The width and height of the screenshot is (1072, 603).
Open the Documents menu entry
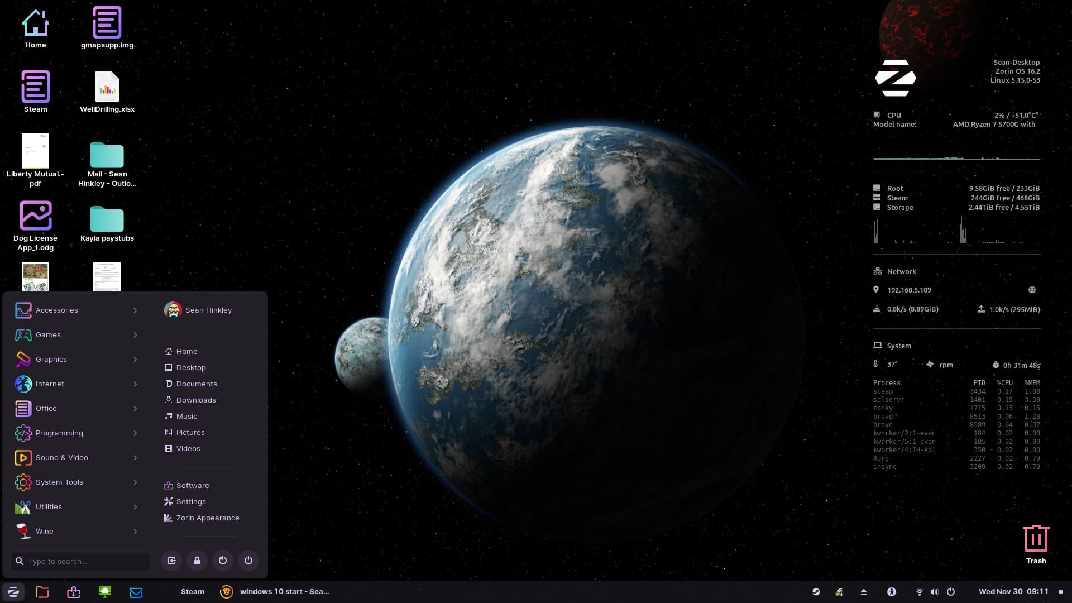point(196,384)
